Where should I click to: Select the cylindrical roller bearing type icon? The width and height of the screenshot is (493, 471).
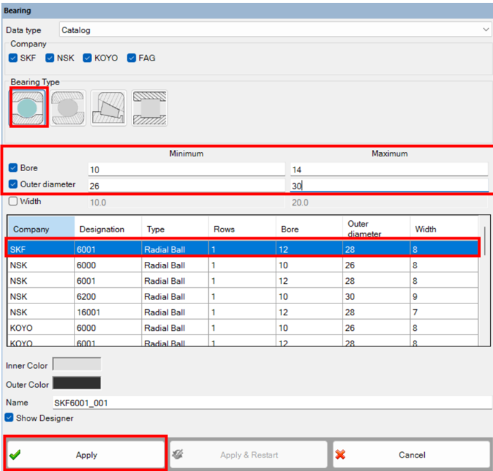(x=149, y=108)
